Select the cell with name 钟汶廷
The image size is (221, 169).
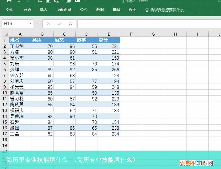[x=20, y=75]
